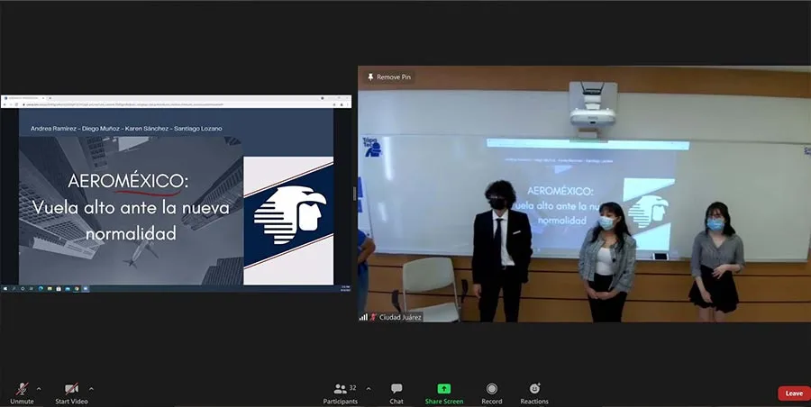Open audio options arrow beside Unmute
The width and height of the screenshot is (811, 407).
[x=39, y=389]
